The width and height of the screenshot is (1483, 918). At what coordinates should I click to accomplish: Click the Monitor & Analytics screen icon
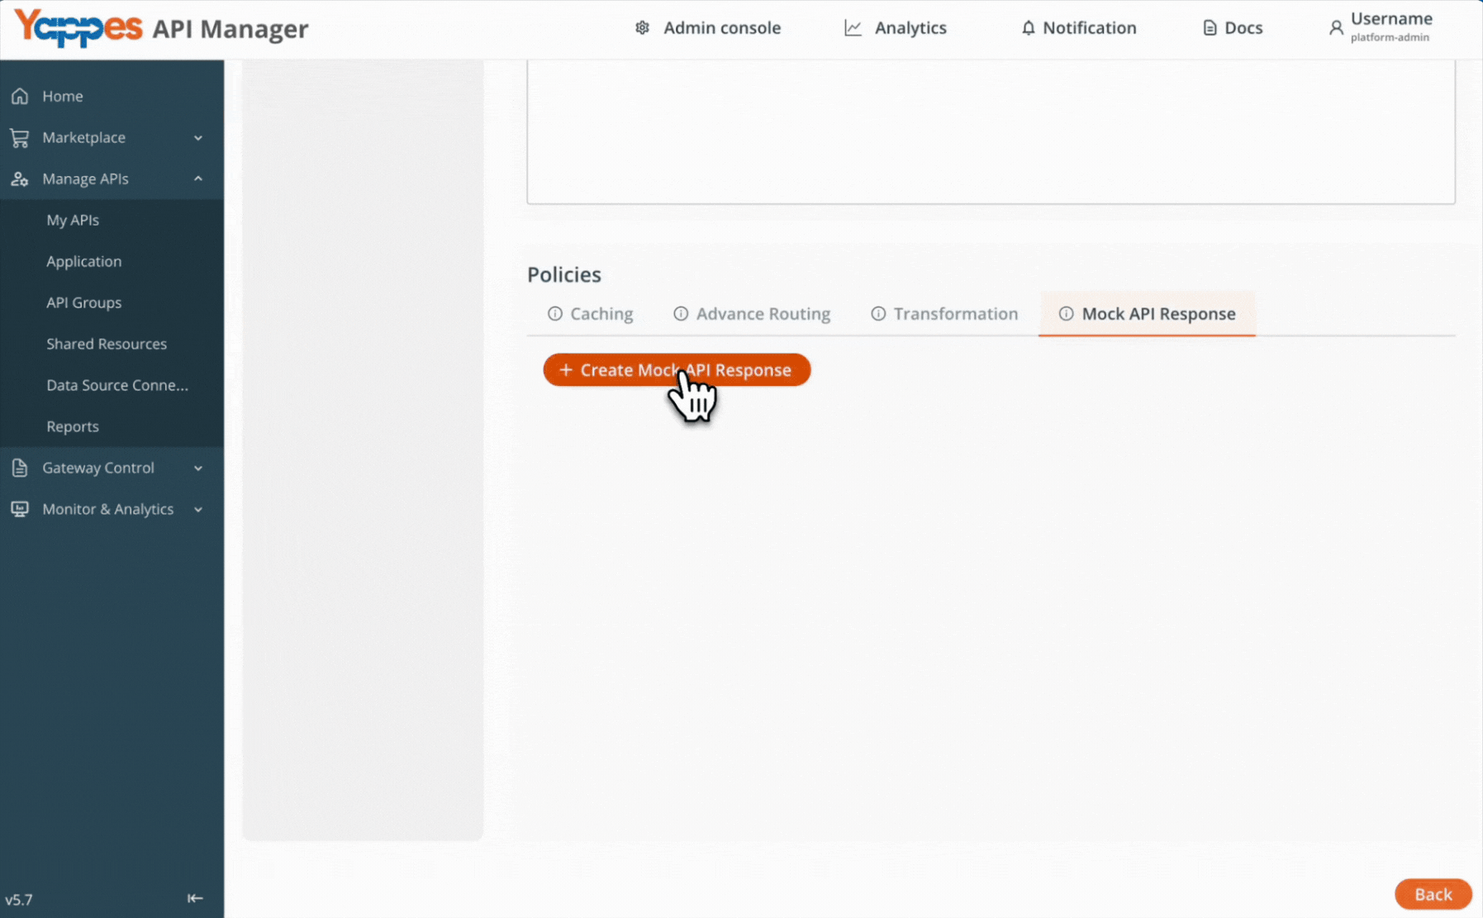pyautogui.click(x=20, y=509)
